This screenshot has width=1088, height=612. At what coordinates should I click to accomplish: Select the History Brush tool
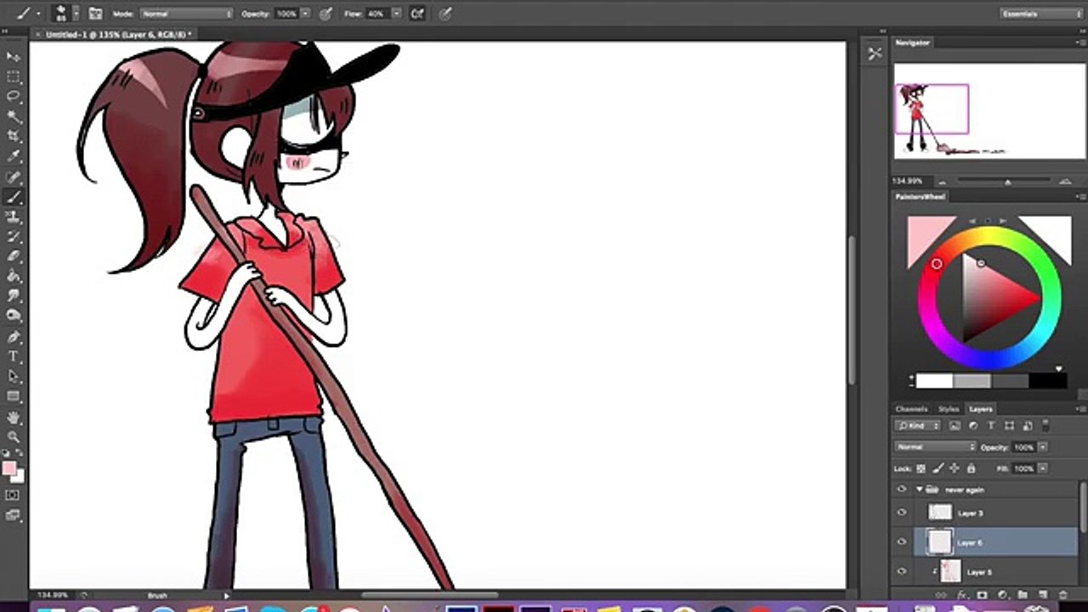coord(14,236)
